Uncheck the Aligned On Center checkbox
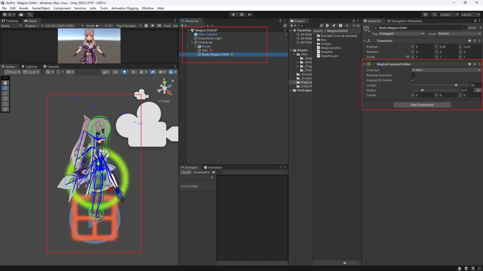Screen dimensions: 483x271 (x=413, y=80)
